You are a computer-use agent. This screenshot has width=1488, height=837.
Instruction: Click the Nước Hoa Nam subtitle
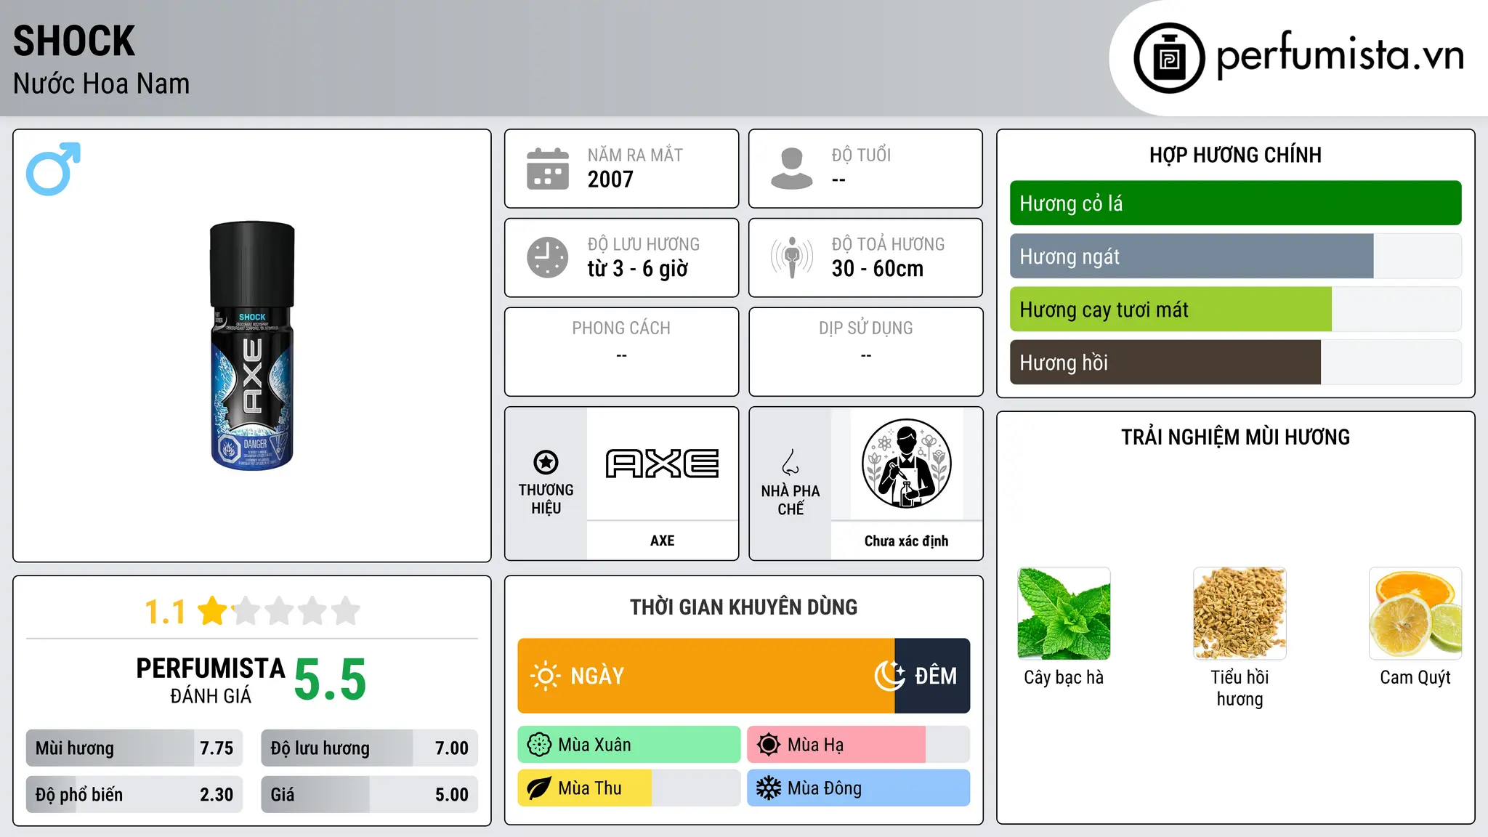click(101, 84)
